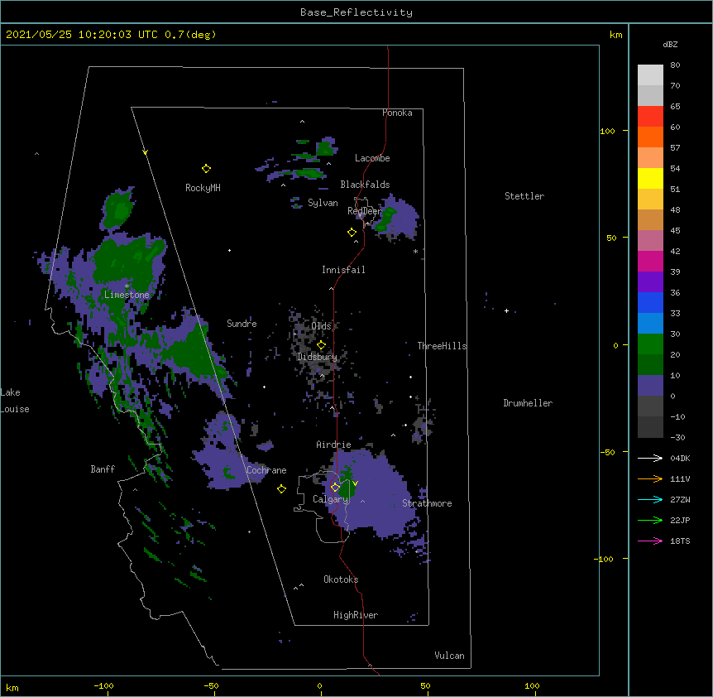The width and height of the screenshot is (713, 697).
Task: Click the 57 value in dBZ legend
Action: 675,148
